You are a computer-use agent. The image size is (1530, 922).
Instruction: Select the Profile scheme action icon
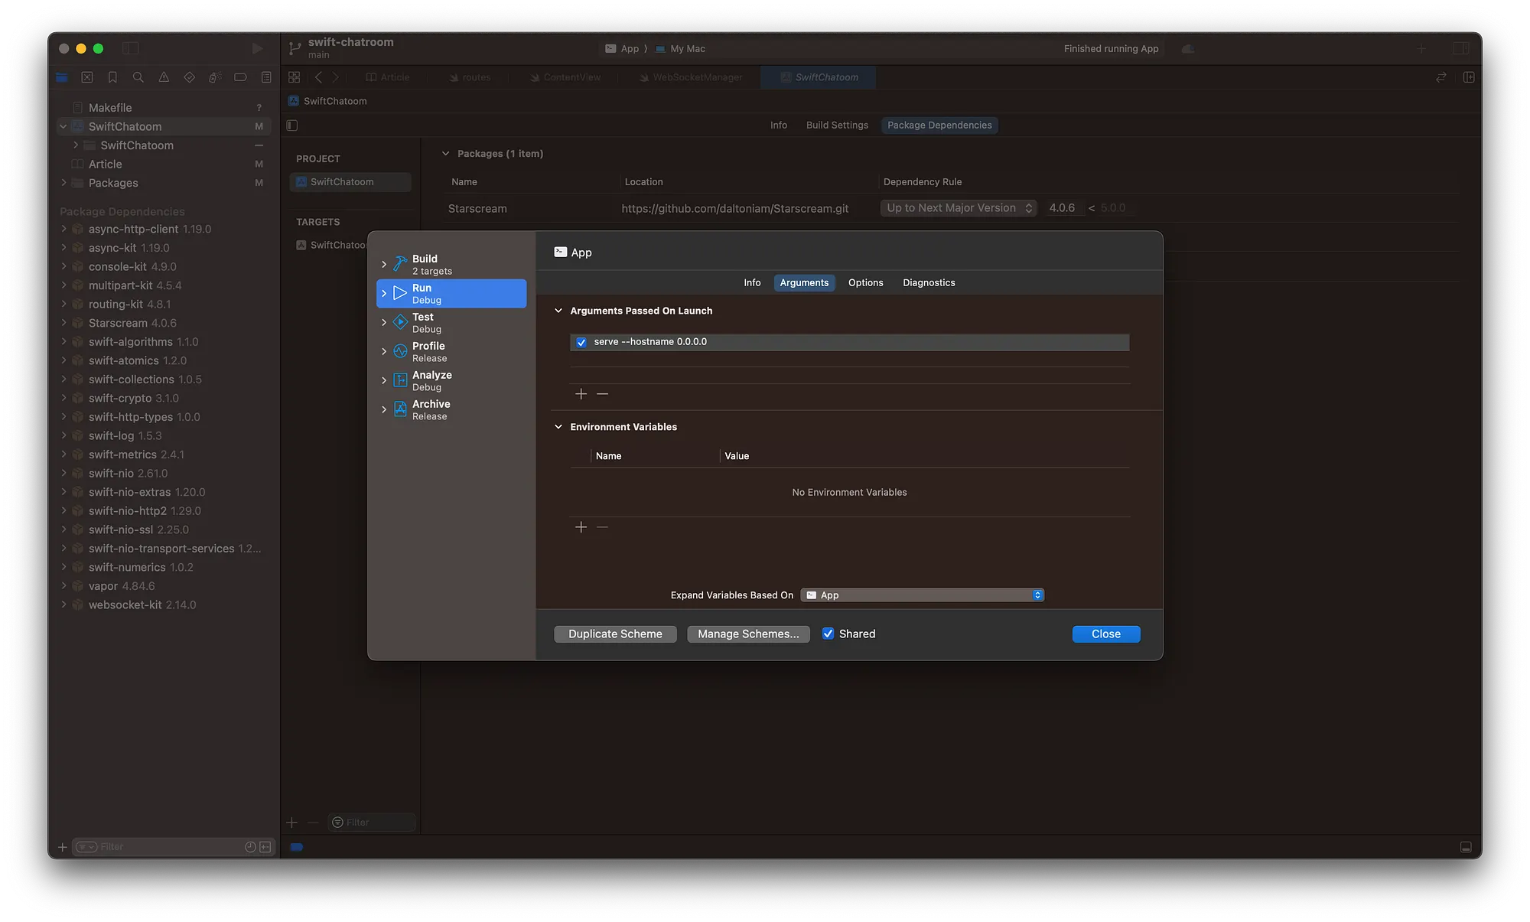click(399, 350)
